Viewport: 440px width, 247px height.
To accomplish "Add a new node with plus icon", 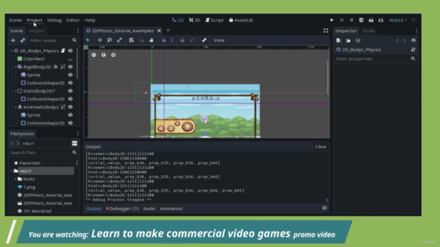I will [13, 40].
